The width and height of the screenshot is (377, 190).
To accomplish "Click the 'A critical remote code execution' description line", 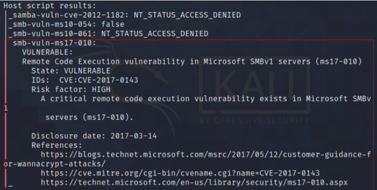I will point(205,98).
